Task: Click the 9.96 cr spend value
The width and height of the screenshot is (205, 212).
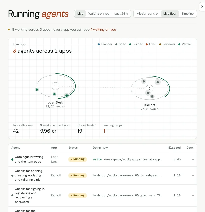Action: [x=48, y=131]
